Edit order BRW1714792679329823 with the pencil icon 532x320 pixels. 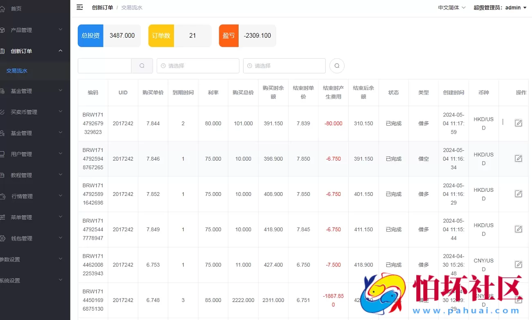(518, 123)
